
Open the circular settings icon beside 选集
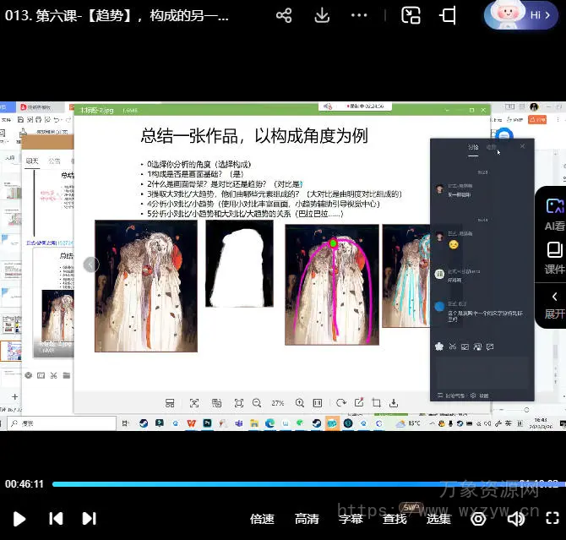coord(478,519)
